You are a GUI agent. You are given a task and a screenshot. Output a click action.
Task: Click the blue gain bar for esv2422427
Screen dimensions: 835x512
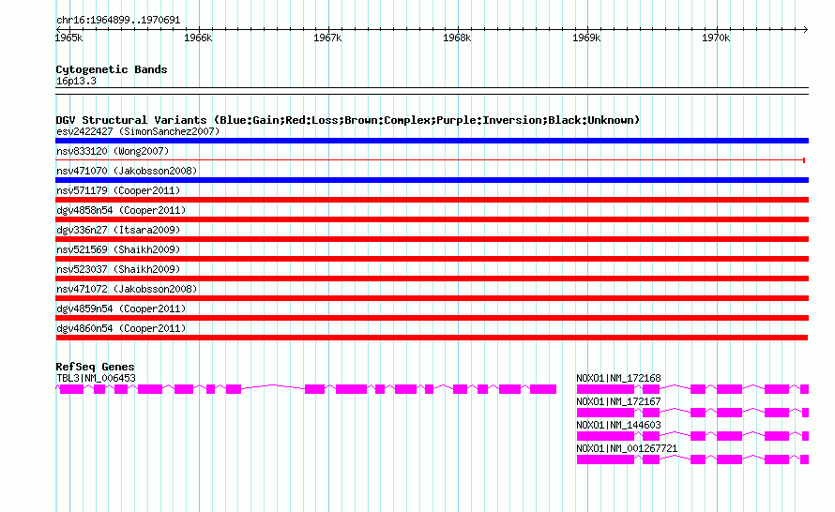pyautogui.click(x=432, y=141)
